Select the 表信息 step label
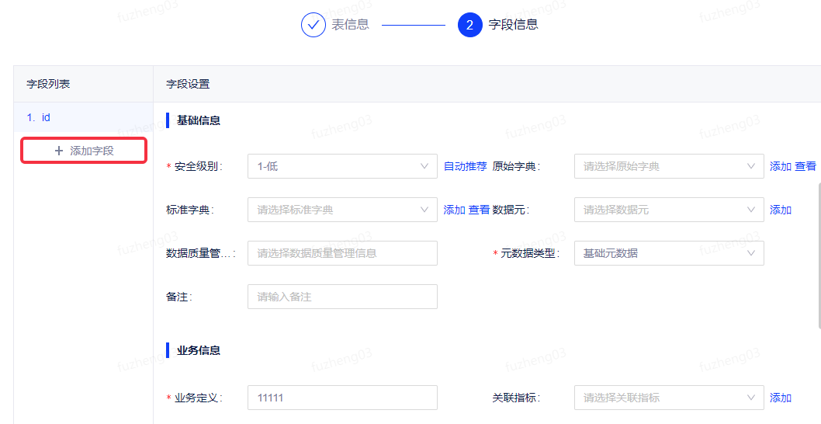The image size is (821, 424). [350, 25]
